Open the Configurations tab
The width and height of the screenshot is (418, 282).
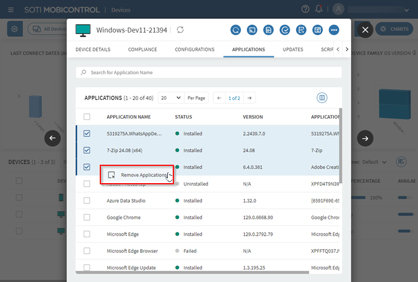195,50
